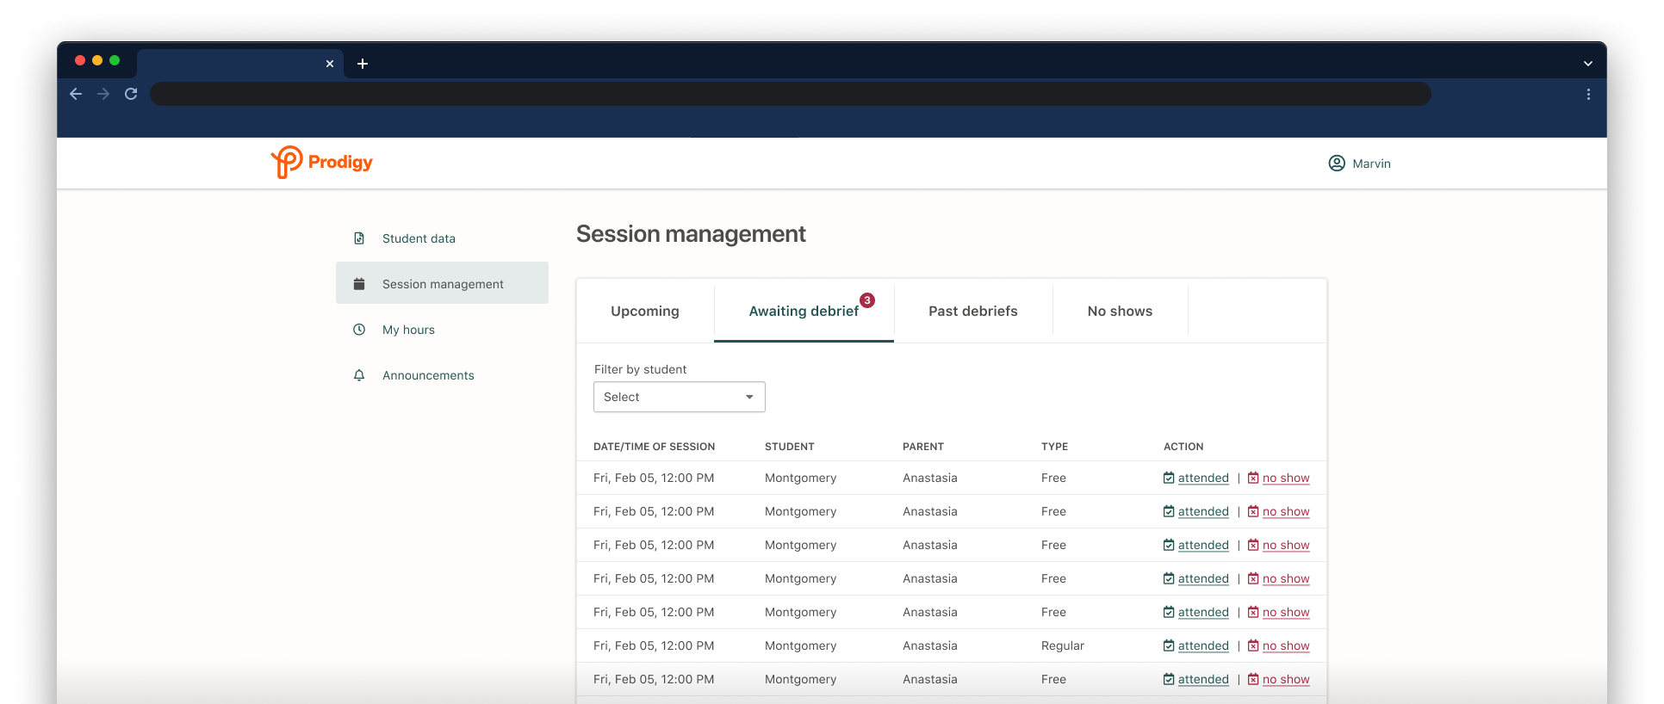Image resolution: width=1664 pixels, height=704 pixels.
Task: Click the Session management calendar icon
Action: pyautogui.click(x=359, y=284)
